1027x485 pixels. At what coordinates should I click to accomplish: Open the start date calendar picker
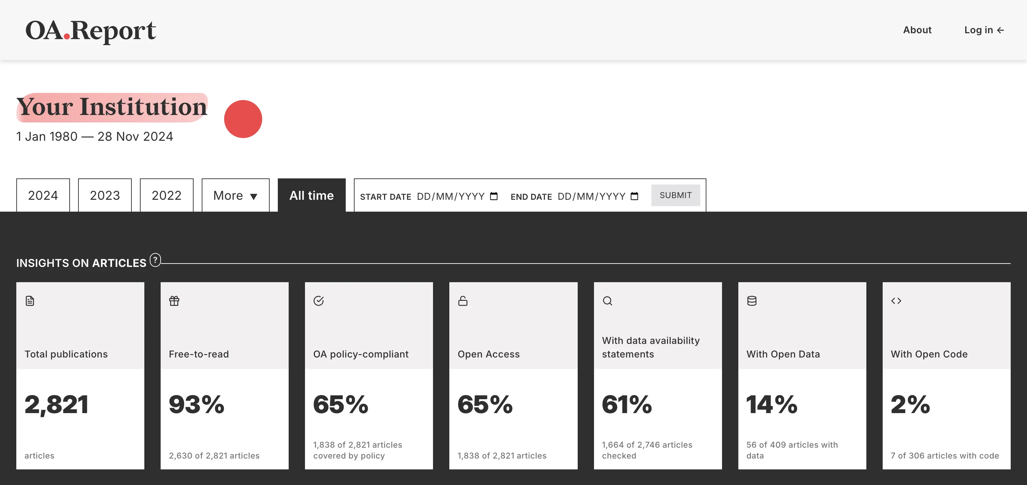pyautogui.click(x=493, y=196)
